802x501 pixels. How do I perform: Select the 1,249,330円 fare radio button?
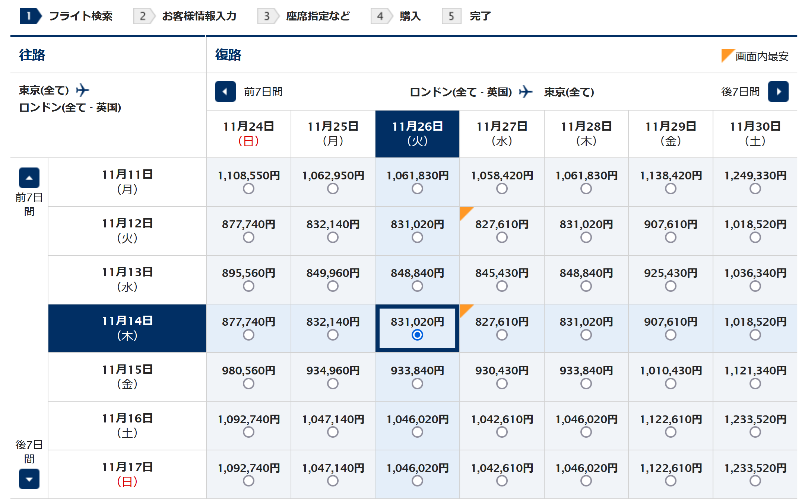[x=755, y=189]
